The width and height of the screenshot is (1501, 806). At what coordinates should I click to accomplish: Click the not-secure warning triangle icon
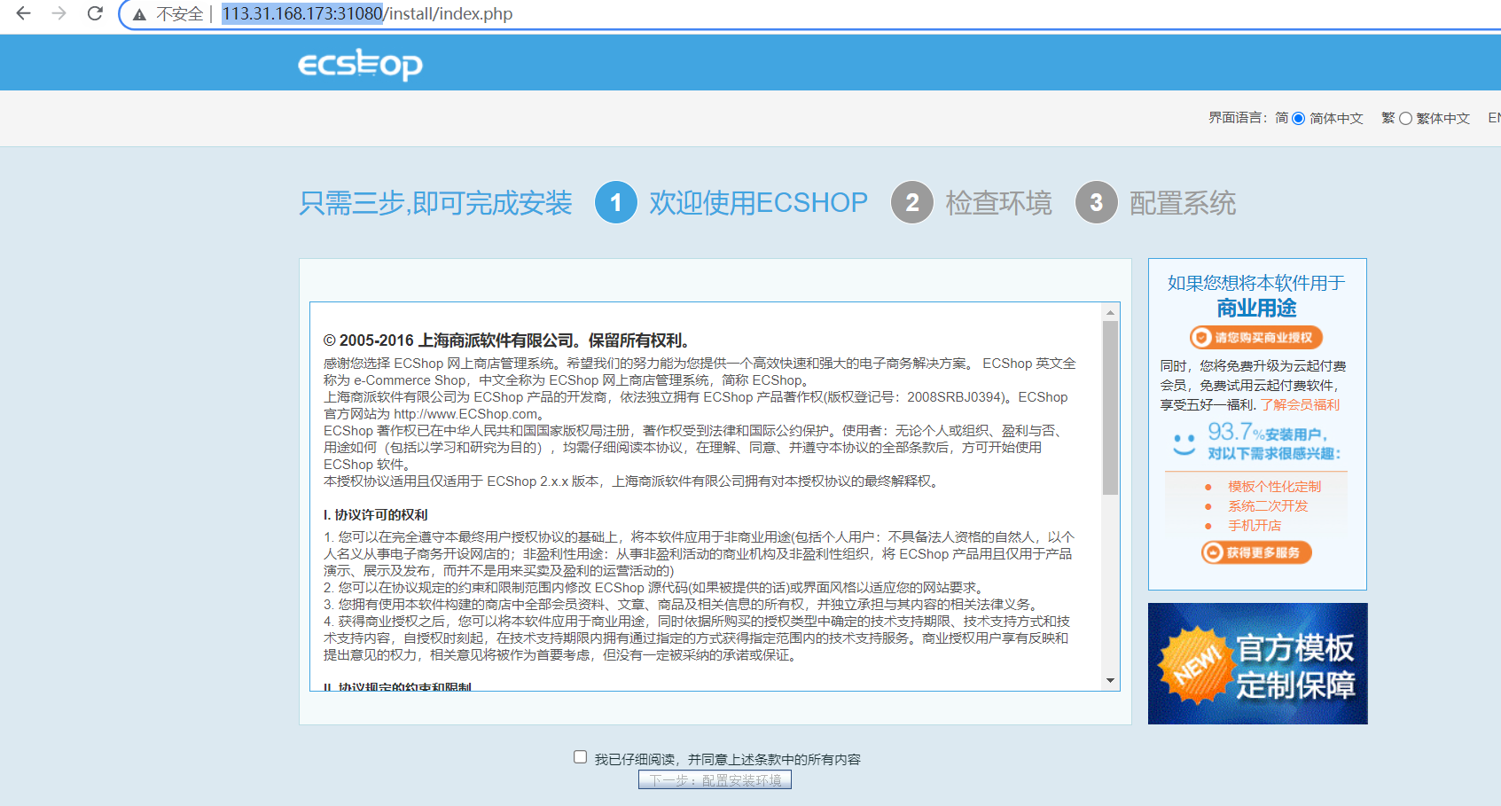tap(139, 14)
